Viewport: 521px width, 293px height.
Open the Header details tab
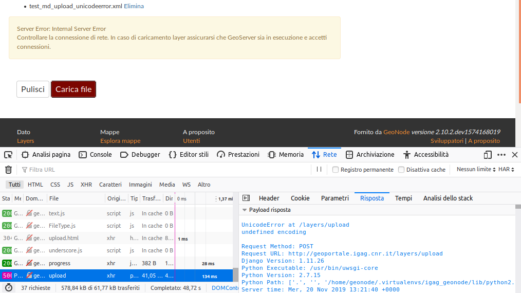(269, 198)
